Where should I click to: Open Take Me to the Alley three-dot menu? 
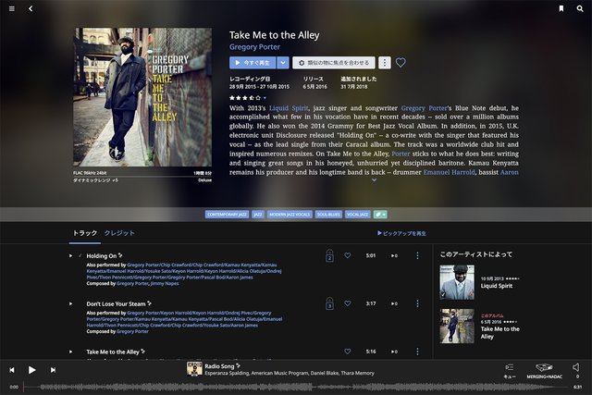(x=417, y=352)
